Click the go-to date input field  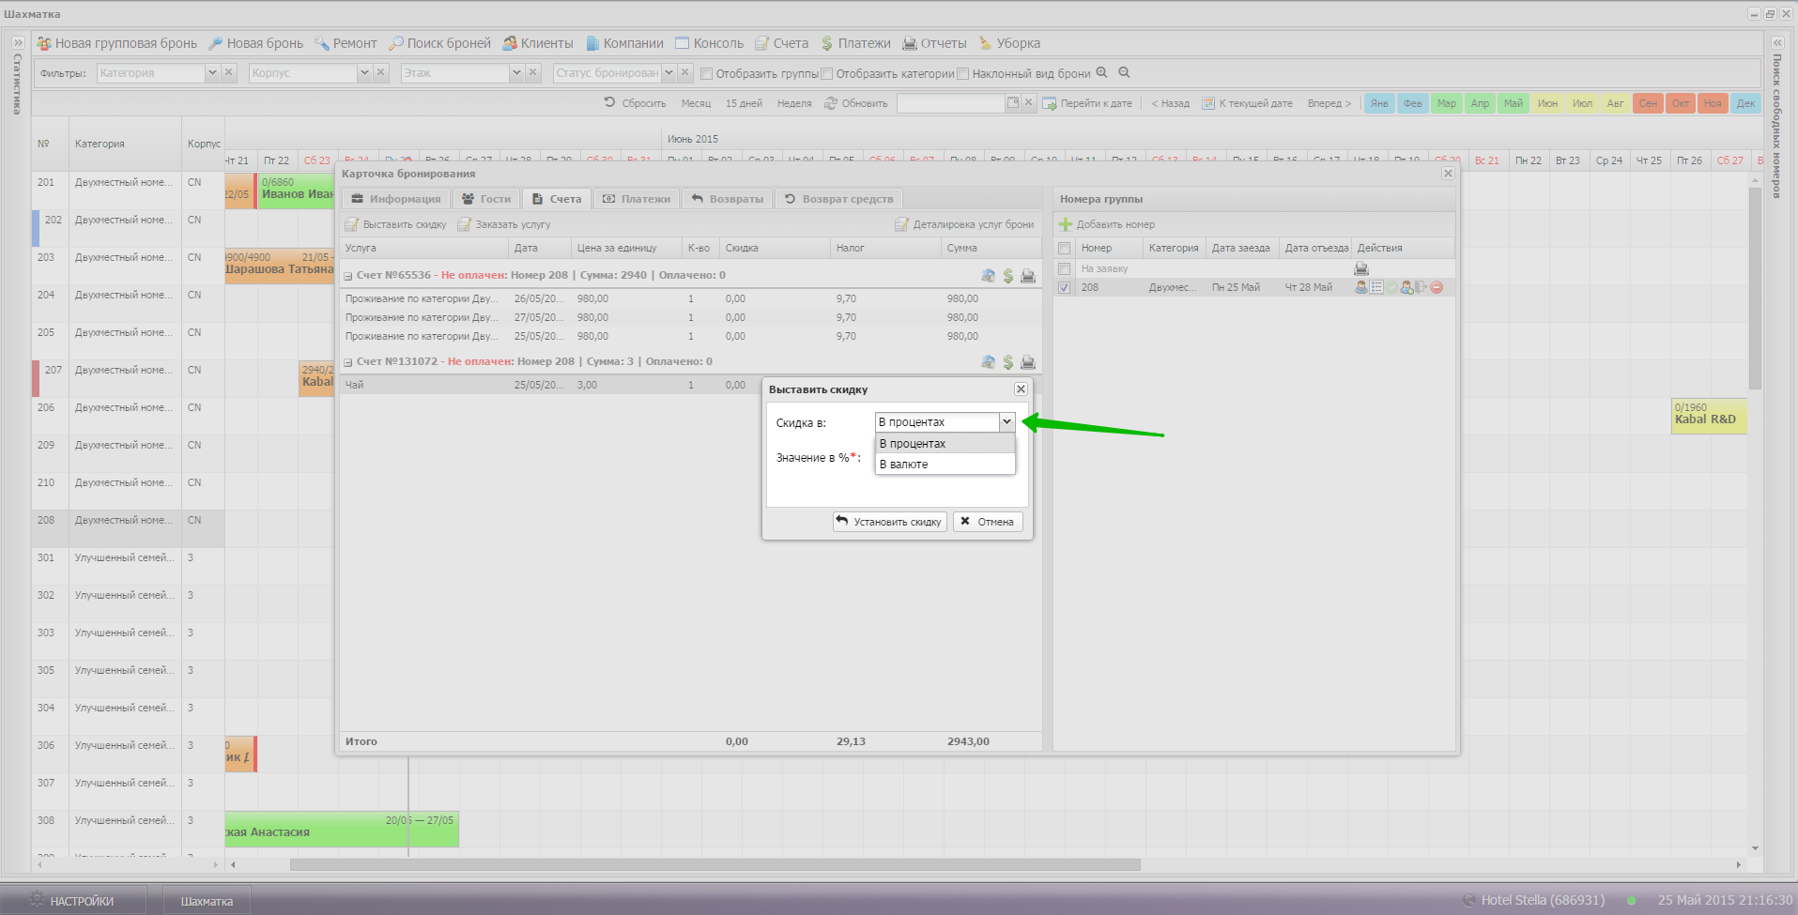coord(950,103)
